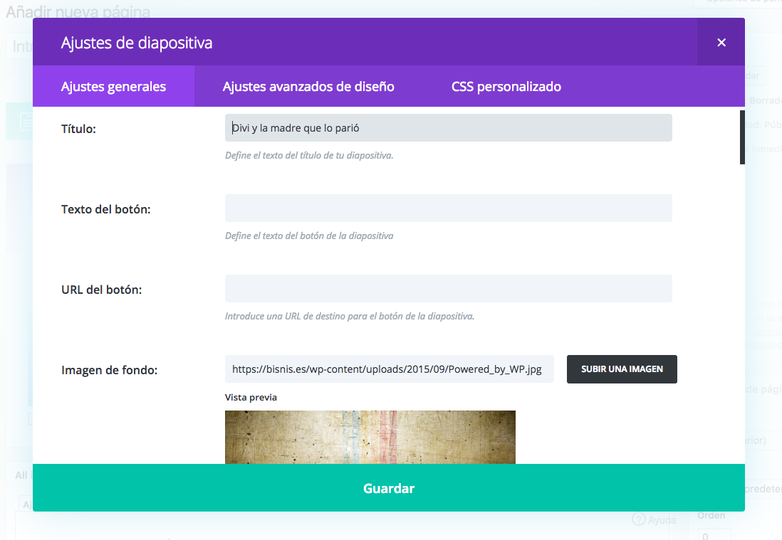Select the URL del botón input field
Viewport: 782px width, 540px height.
click(x=448, y=289)
